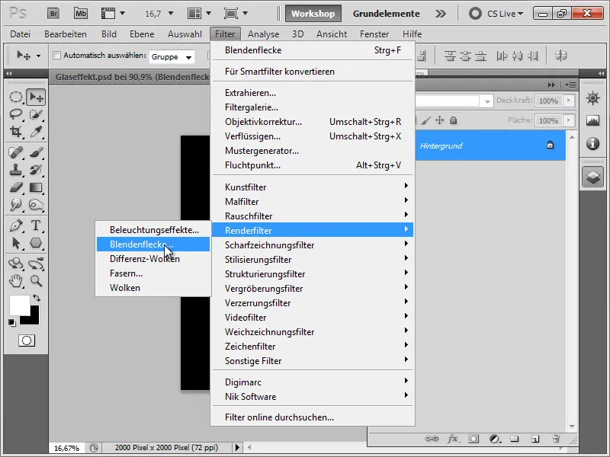This screenshot has height=457, width=610.
Task: Select the Lasso tool
Action: [x=16, y=114]
